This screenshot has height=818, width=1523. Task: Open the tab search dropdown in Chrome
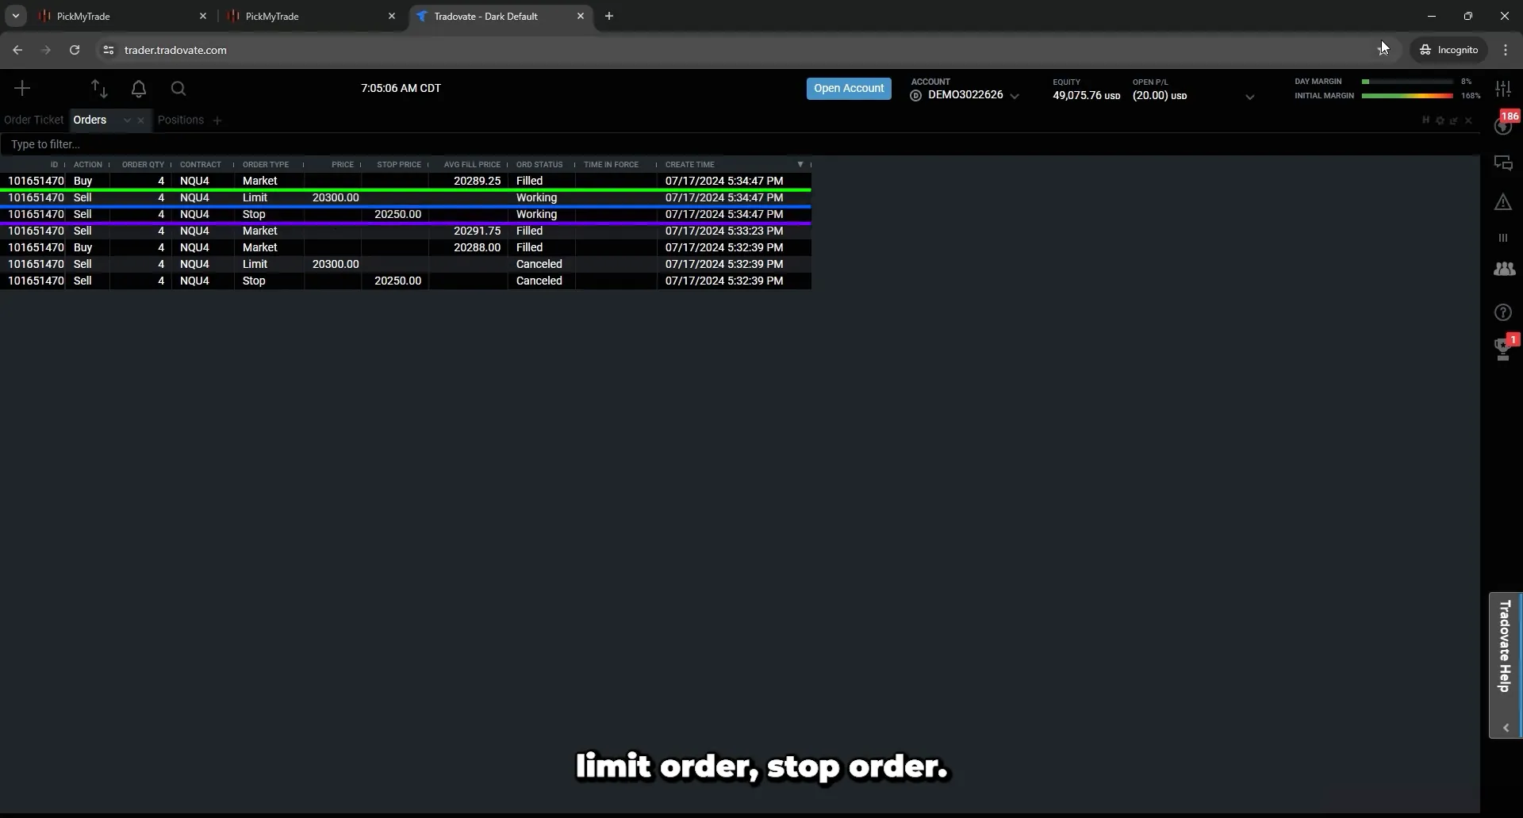pos(15,16)
